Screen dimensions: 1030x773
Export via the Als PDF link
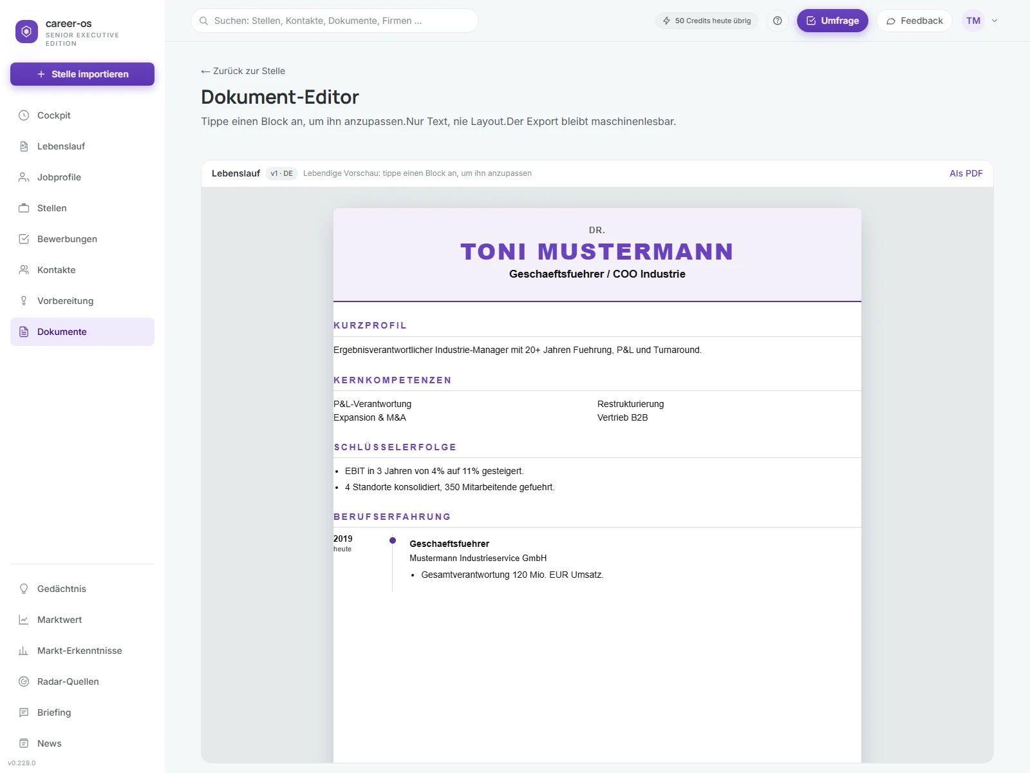click(x=966, y=173)
